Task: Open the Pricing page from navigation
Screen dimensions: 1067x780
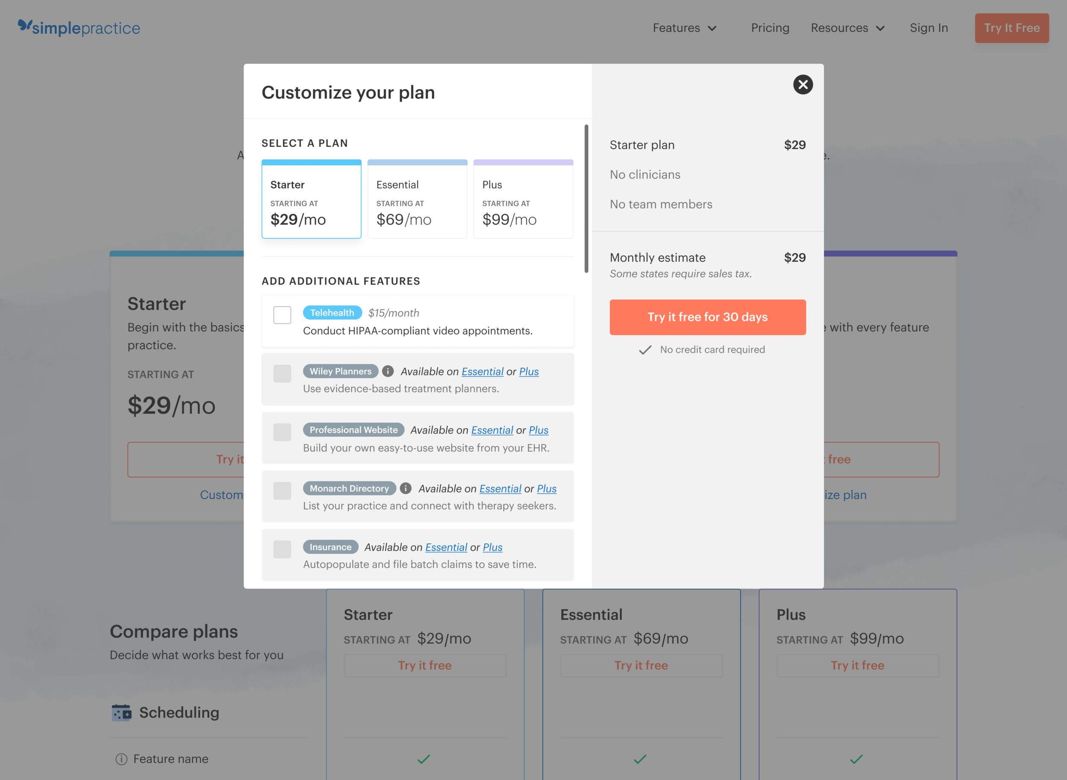Action: (x=770, y=28)
